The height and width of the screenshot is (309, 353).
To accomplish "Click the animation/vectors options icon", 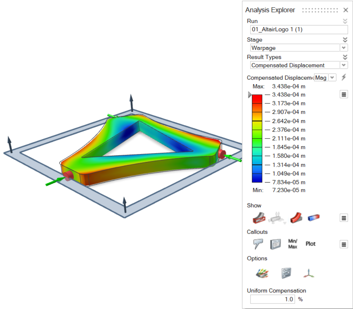I will click(x=262, y=273).
